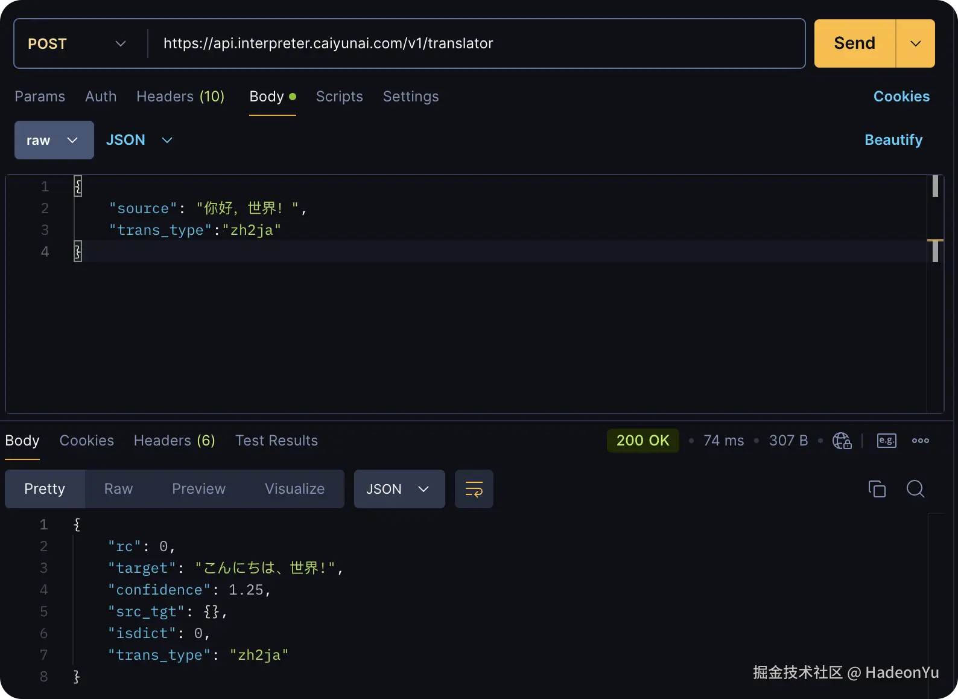Switch to the Params tab

tap(40, 97)
